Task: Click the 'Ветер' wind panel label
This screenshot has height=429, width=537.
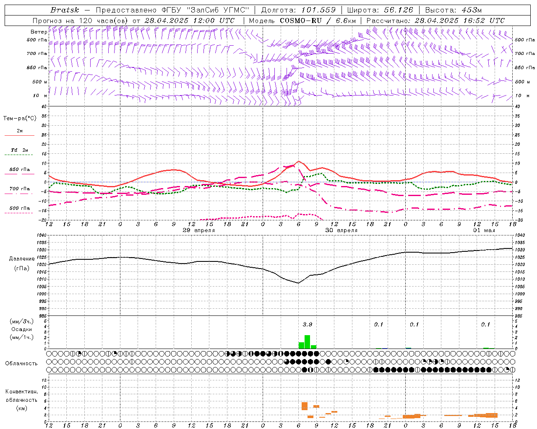Action: (39, 32)
